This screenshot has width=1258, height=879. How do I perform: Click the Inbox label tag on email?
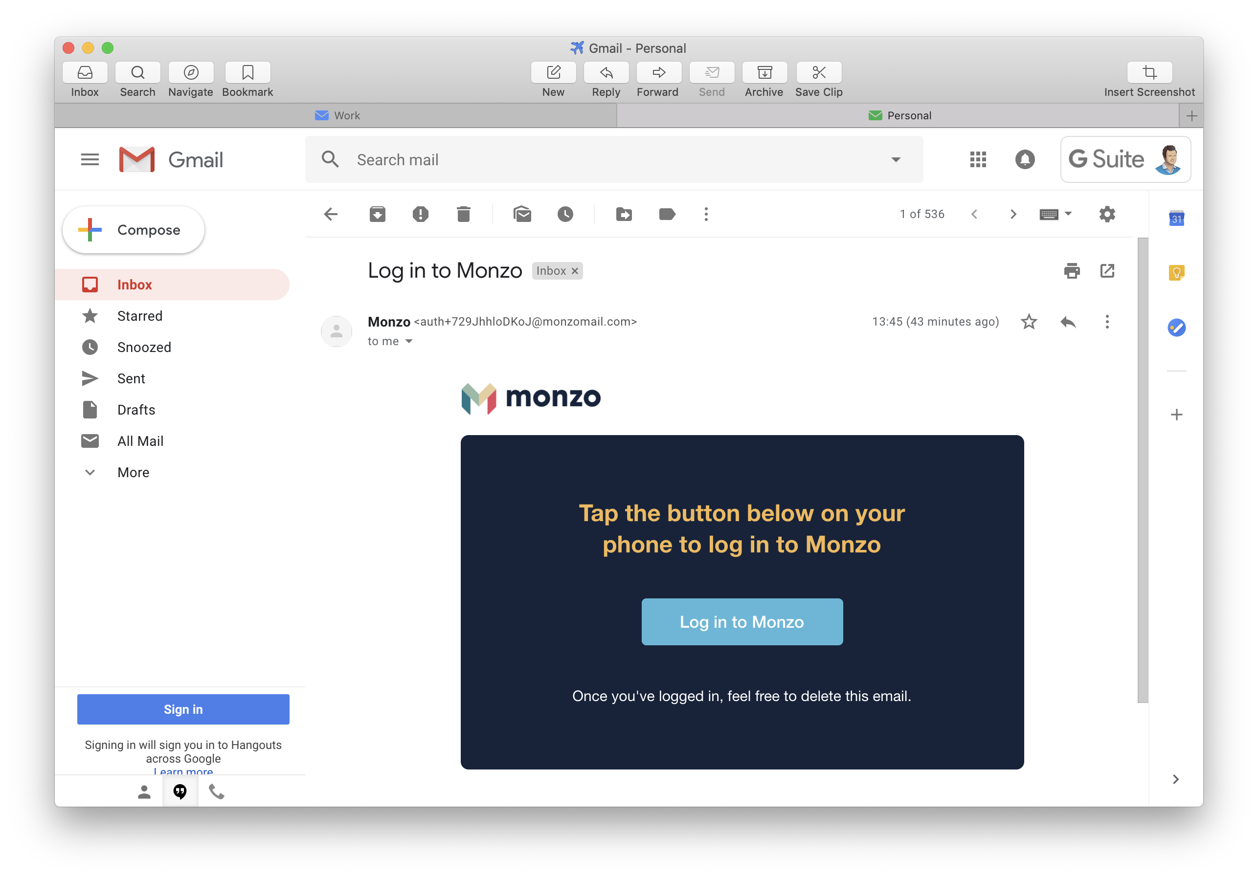coord(557,270)
